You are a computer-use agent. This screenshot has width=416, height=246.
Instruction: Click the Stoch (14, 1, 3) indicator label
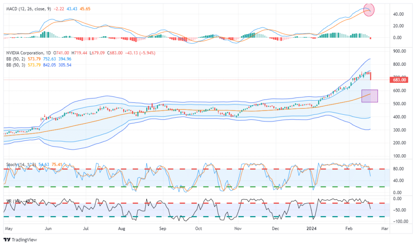coord(21,165)
